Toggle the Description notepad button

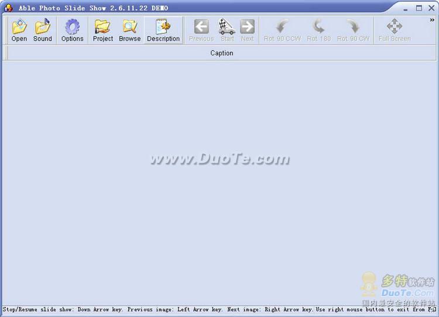tap(163, 30)
